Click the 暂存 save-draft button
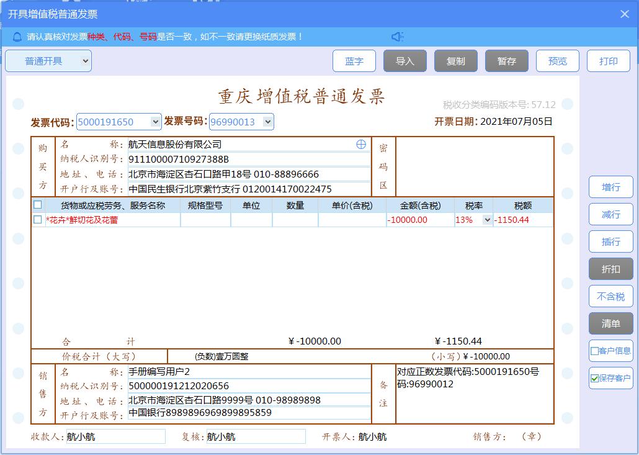This screenshot has height=455, width=639. 507,61
